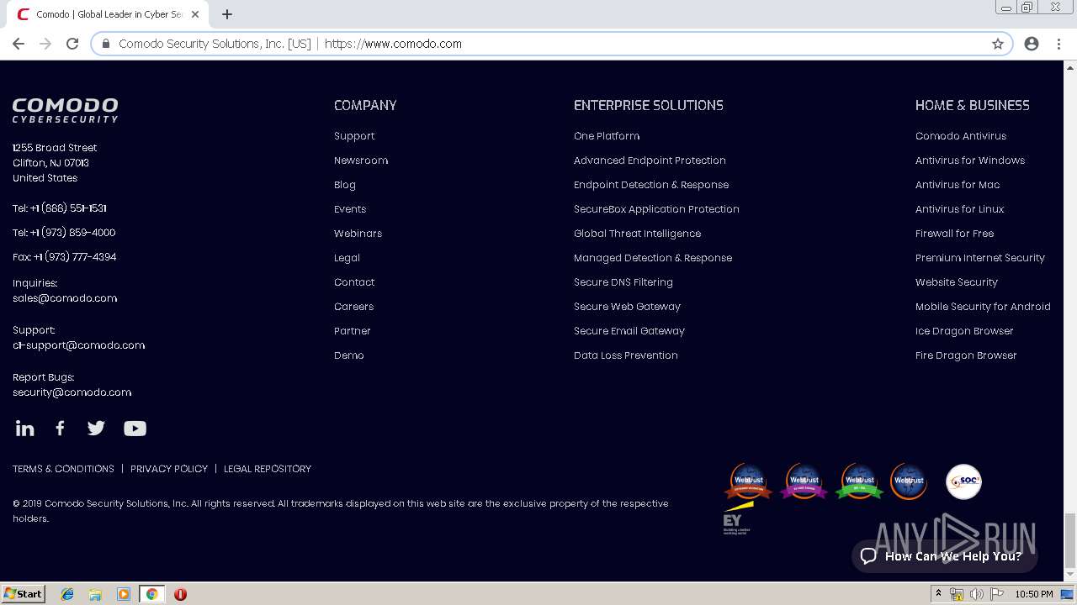Viewport: 1077px width, 605px height.
Task: Reload the page with refresh icon
Action: pyautogui.click(x=72, y=44)
